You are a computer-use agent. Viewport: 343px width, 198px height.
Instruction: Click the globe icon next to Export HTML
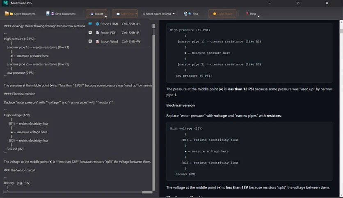(97, 24)
